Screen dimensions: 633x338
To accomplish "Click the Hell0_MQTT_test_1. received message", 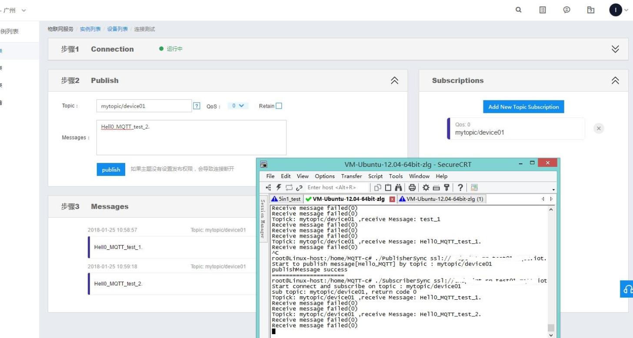I will point(118,247).
